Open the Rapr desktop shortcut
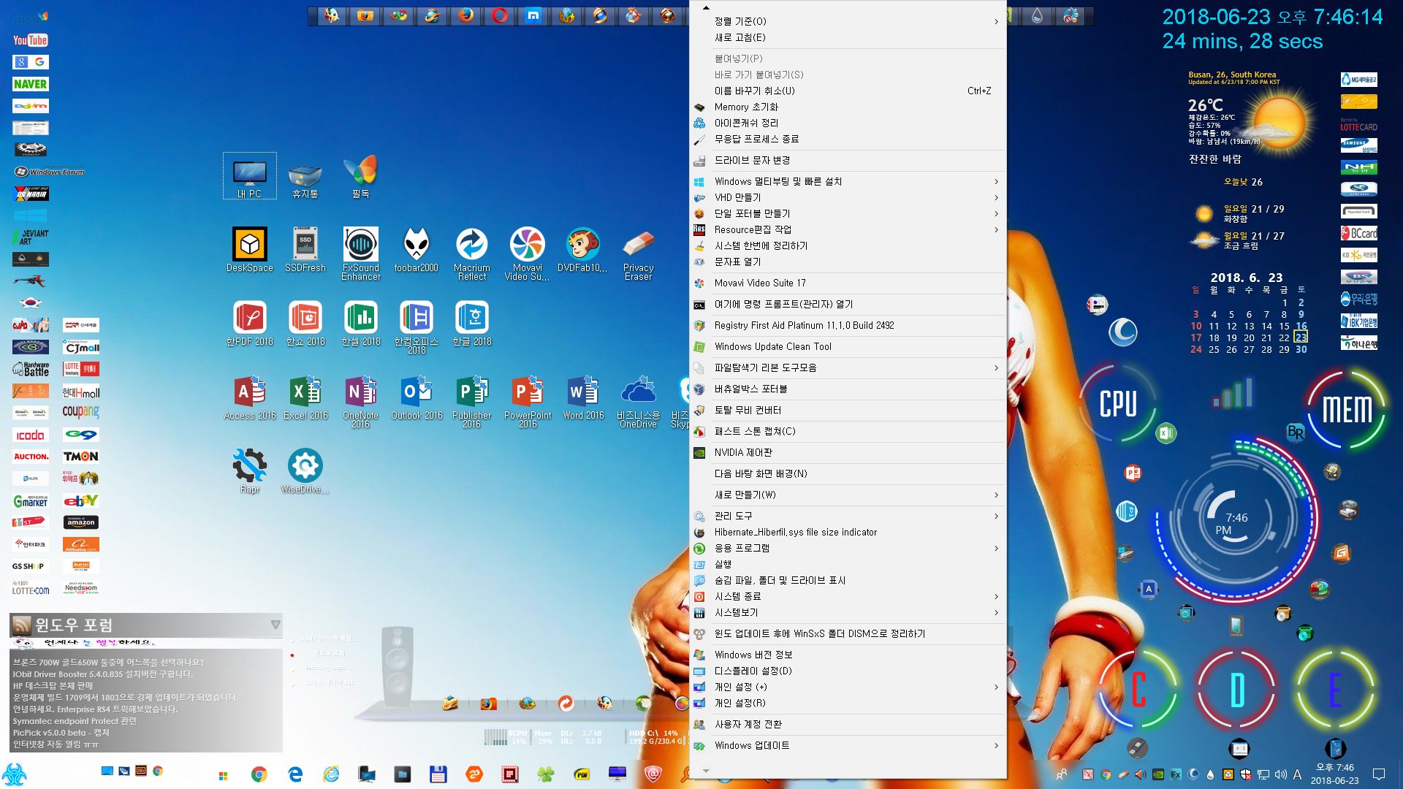Screen dimensions: 1403x789 (250, 470)
